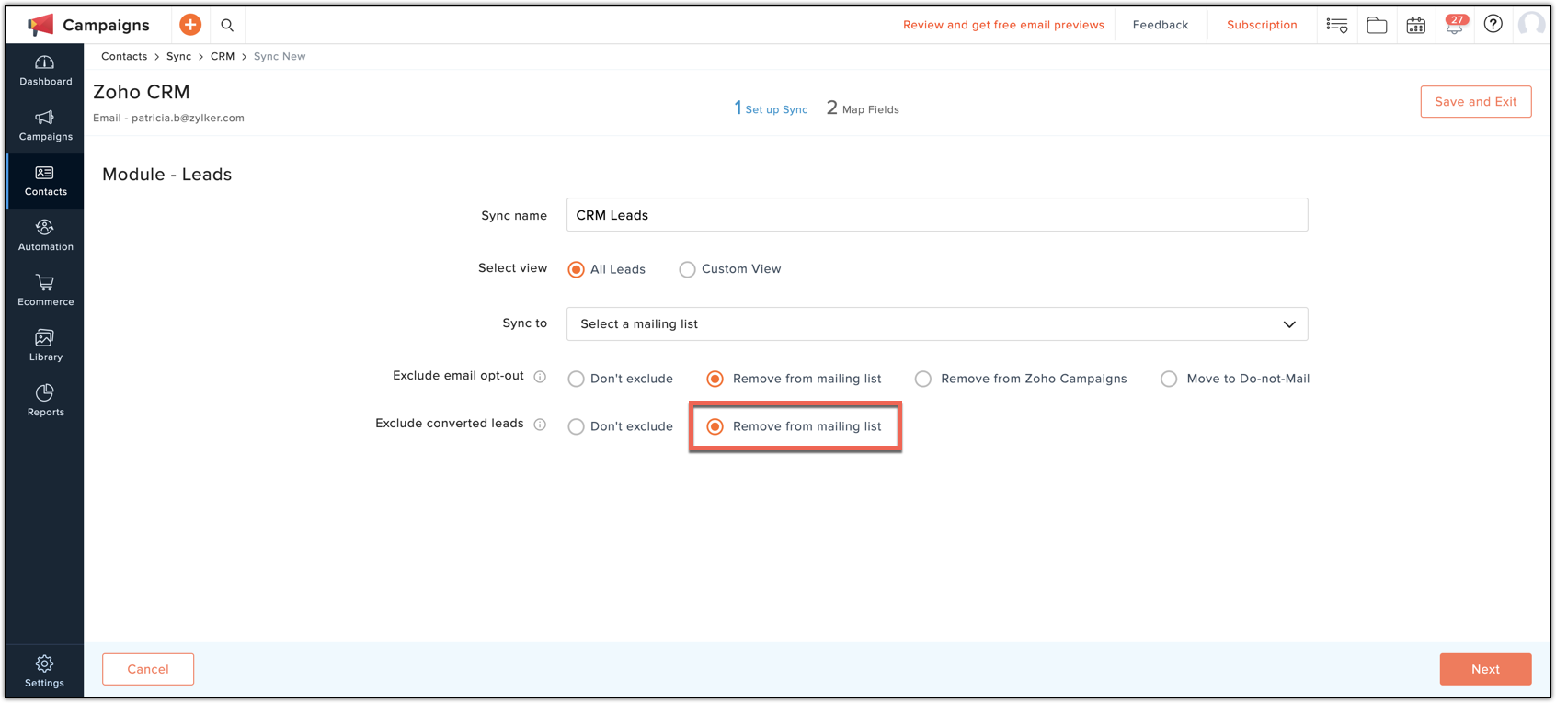Viewport: 1556px width, 703px height.
Task: Open Automation in the sidebar
Action: click(x=45, y=235)
